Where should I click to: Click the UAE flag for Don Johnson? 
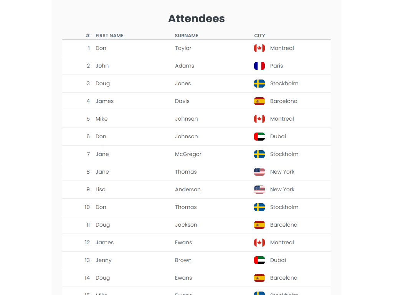(x=259, y=136)
